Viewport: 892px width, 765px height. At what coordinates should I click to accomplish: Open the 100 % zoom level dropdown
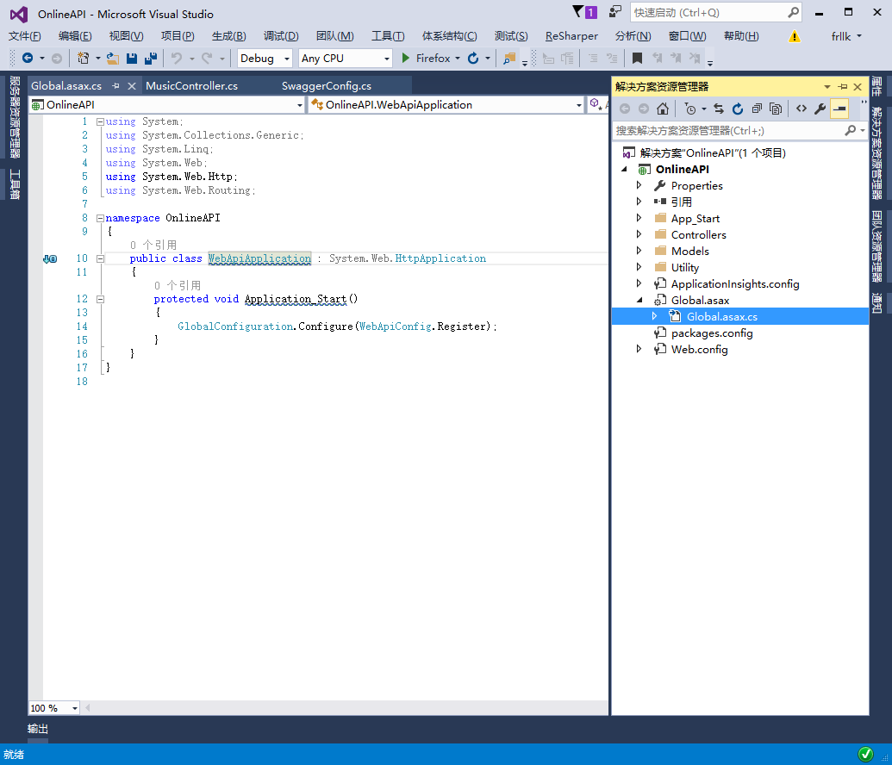pos(75,708)
